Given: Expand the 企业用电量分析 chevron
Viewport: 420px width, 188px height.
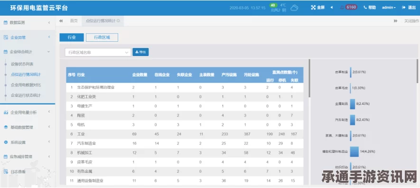Looking at the screenshot, I should [x=49, y=112].
